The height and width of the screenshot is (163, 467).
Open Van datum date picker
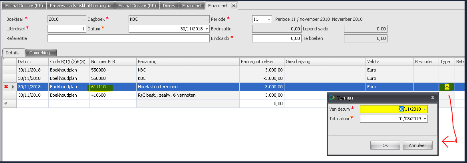coord(425,109)
